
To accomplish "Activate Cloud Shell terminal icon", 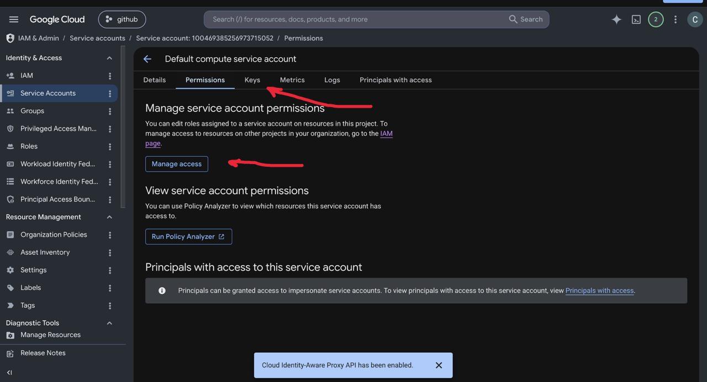I will (x=636, y=19).
